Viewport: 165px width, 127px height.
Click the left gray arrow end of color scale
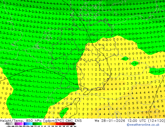[x=6, y=124]
